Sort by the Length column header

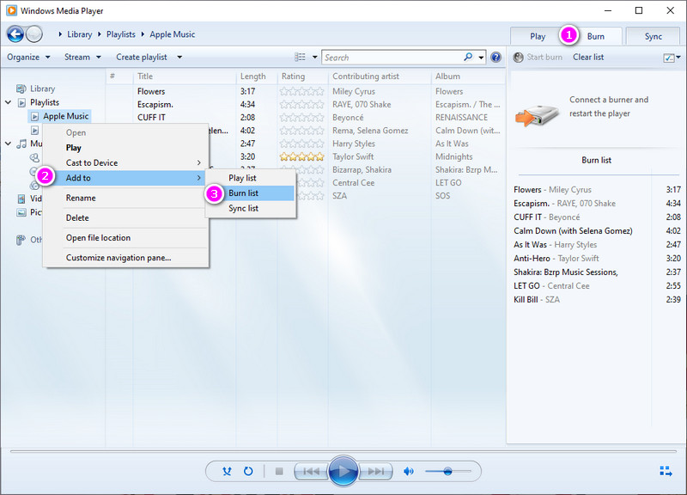pyautogui.click(x=257, y=76)
